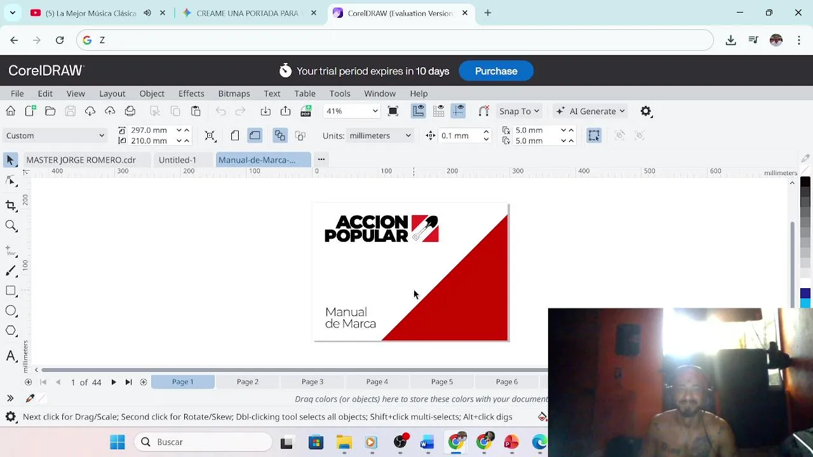Image resolution: width=813 pixels, height=457 pixels.
Task: Select the Ellipse tool
Action: coord(11,311)
